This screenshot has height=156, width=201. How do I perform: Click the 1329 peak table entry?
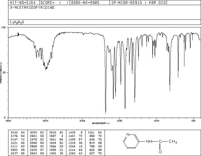76,143
